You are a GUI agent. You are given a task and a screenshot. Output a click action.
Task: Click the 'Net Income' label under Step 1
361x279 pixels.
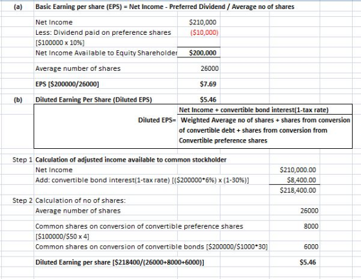point(54,170)
